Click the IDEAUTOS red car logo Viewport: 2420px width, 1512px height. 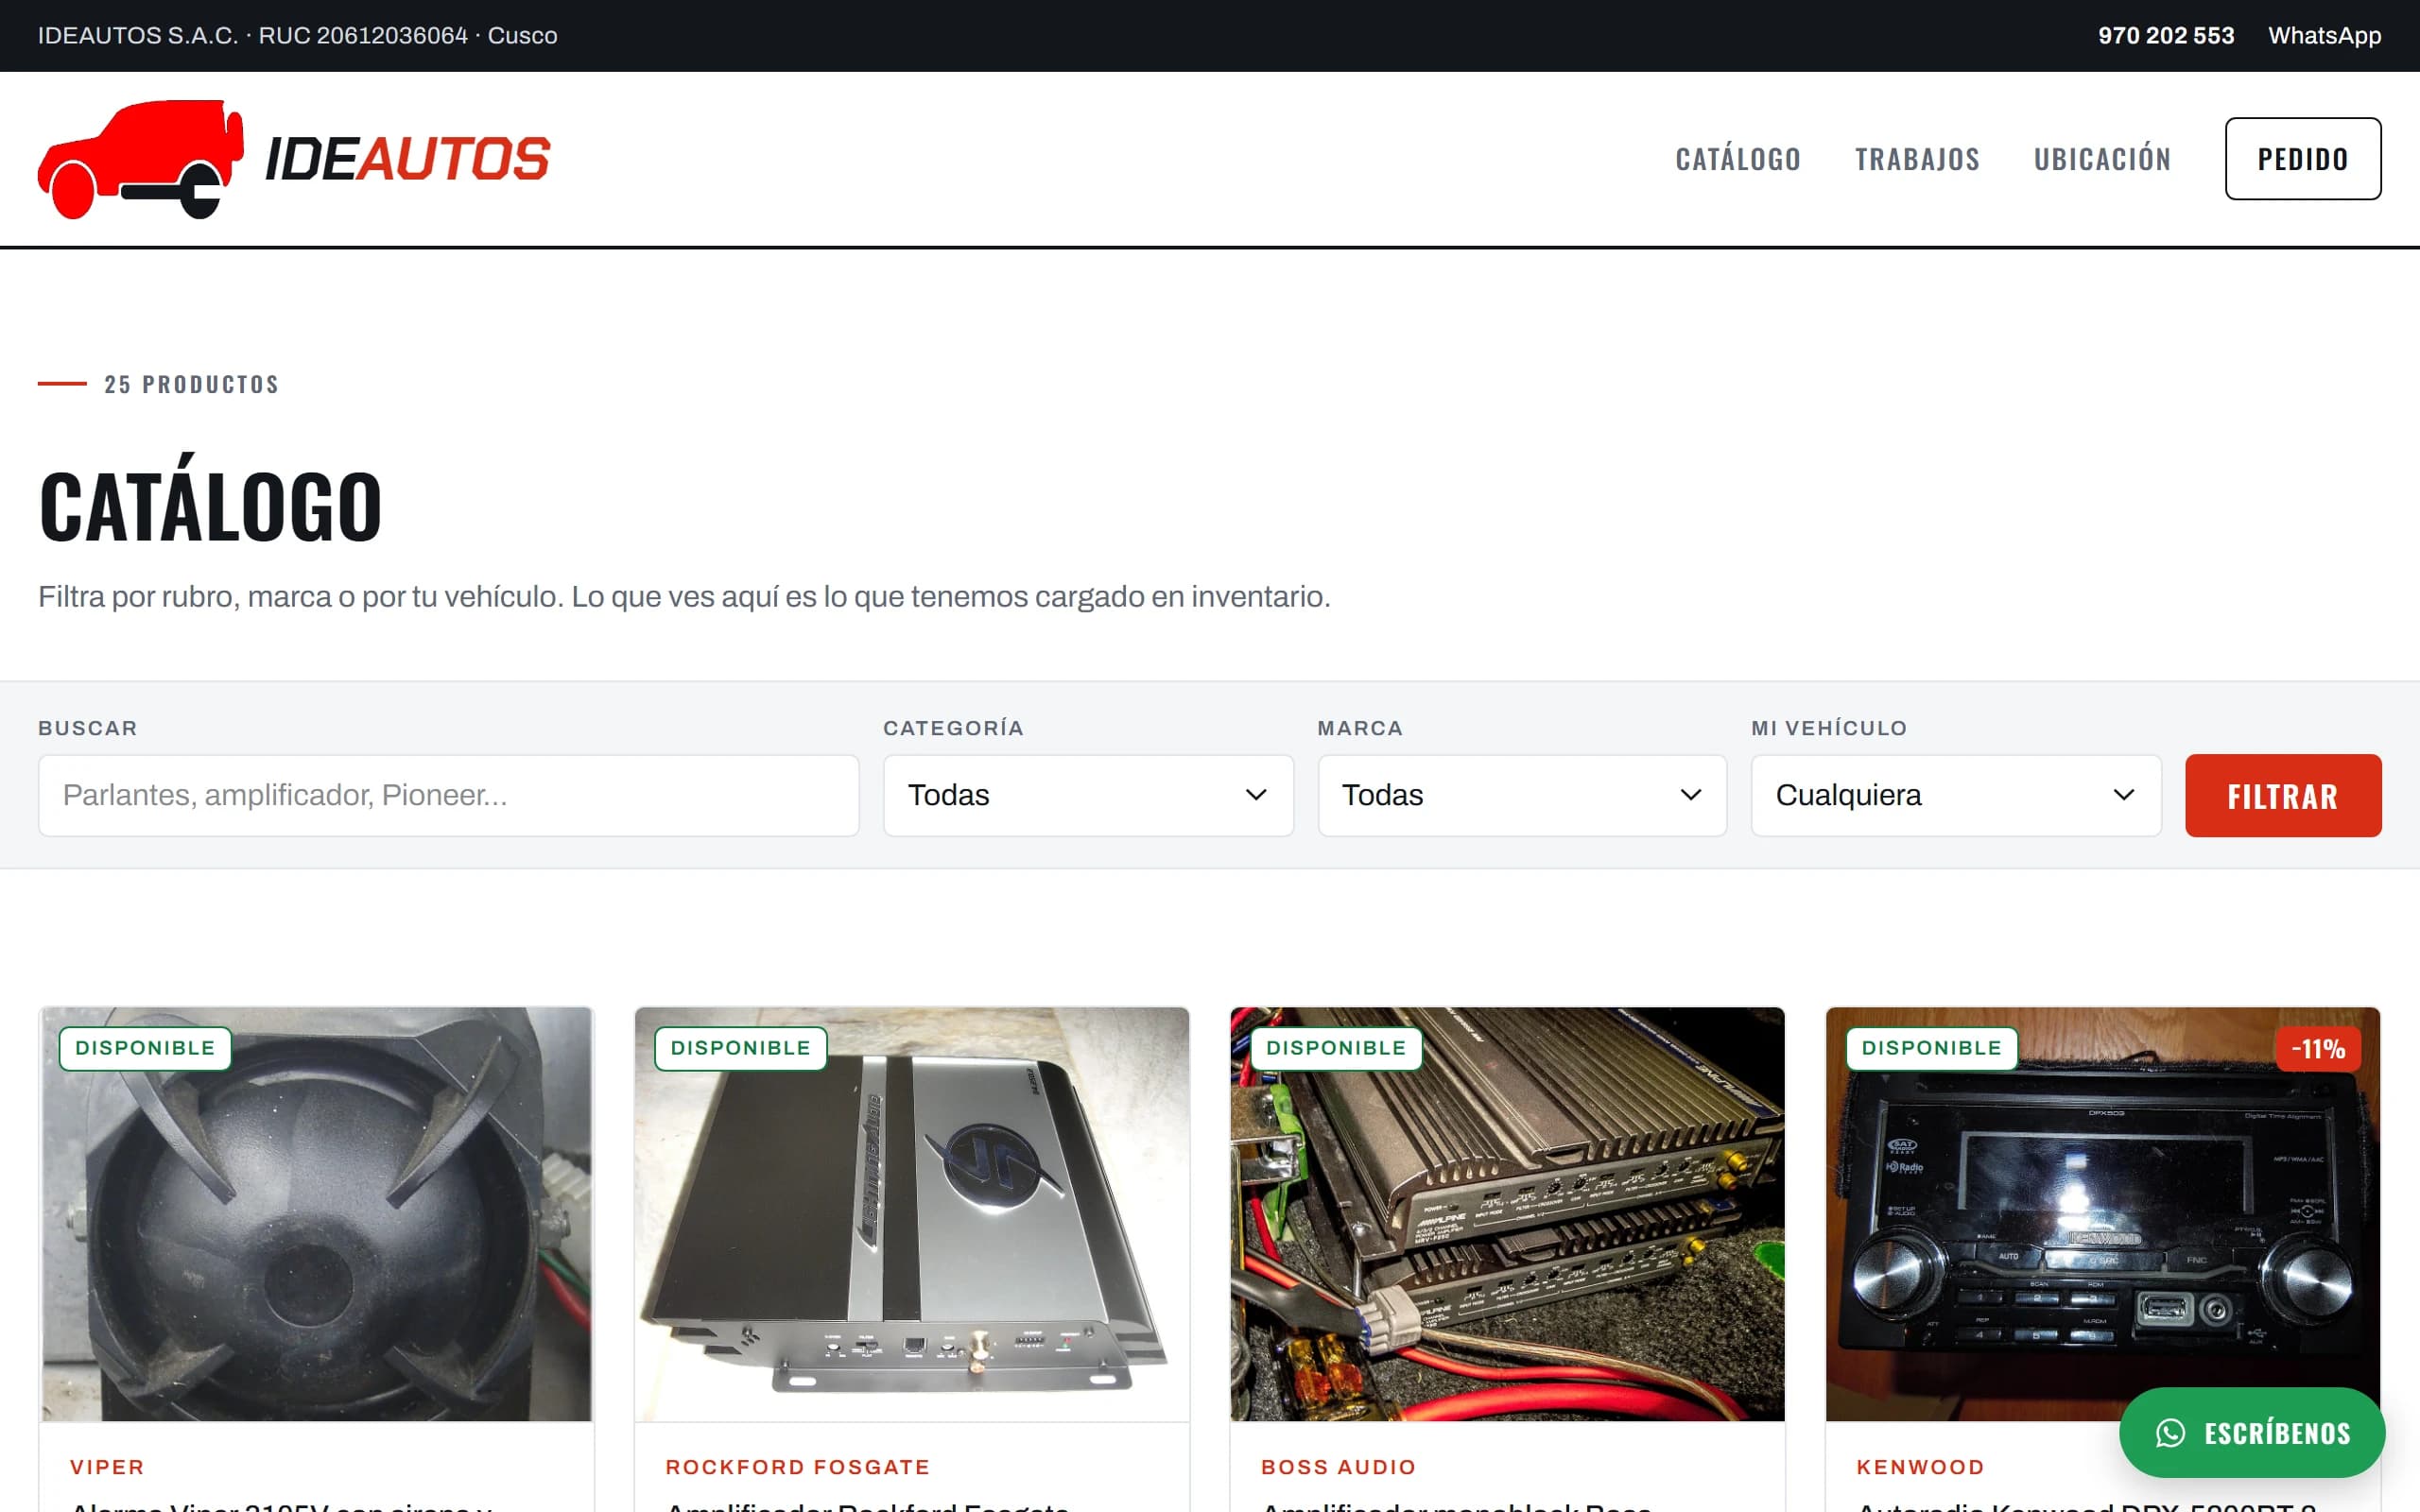[x=294, y=159]
